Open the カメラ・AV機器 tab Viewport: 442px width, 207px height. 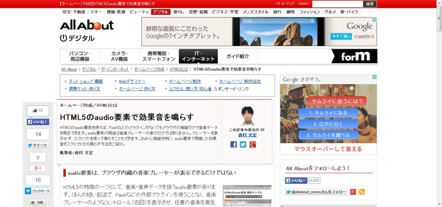click(x=119, y=57)
